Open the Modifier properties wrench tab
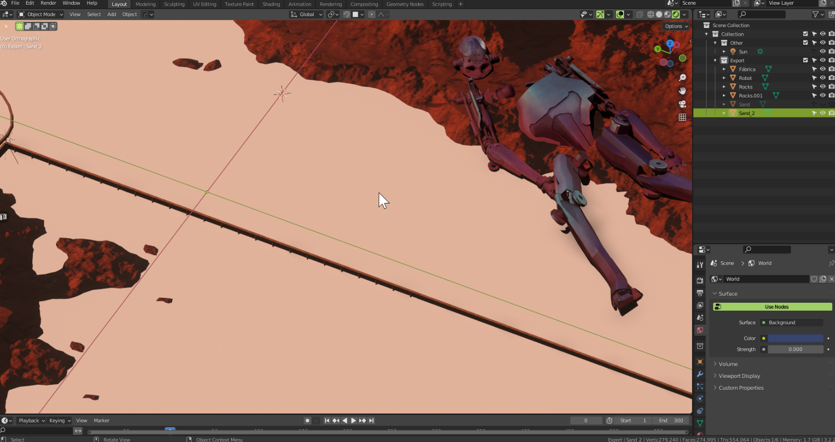Image resolution: width=835 pixels, height=442 pixels. coord(700,374)
